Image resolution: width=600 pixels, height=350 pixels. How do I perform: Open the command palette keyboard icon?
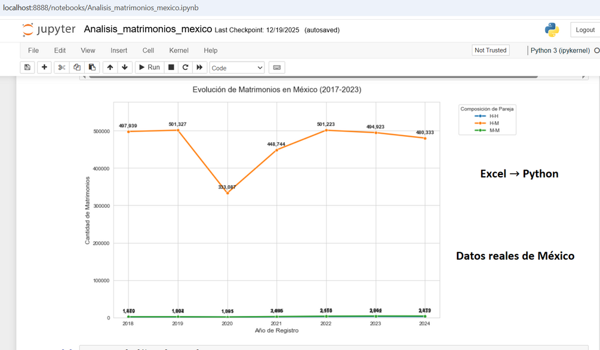277,67
